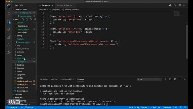The height and width of the screenshot is (109, 193).
Task: Open notifications bell in status bar
Action: 185,107
